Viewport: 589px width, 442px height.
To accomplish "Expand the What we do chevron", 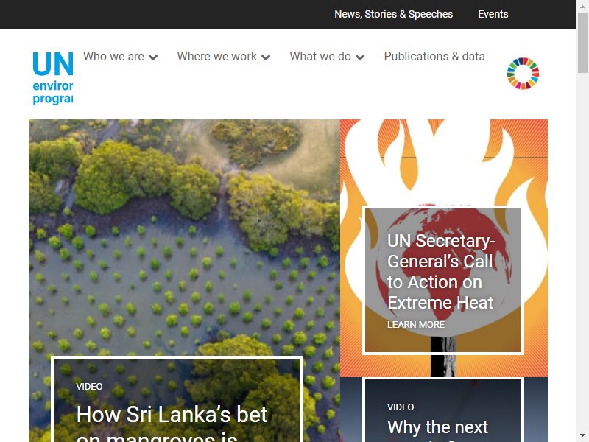I will (360, 57).
